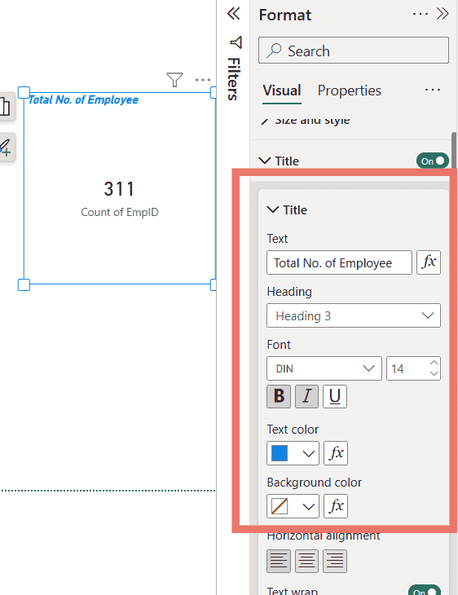Toggle Italic on the title font
This screenshot has width=458, height=595.
click(306, 397)
